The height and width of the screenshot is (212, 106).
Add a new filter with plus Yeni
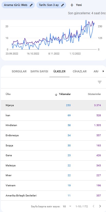tap(76, 5)
